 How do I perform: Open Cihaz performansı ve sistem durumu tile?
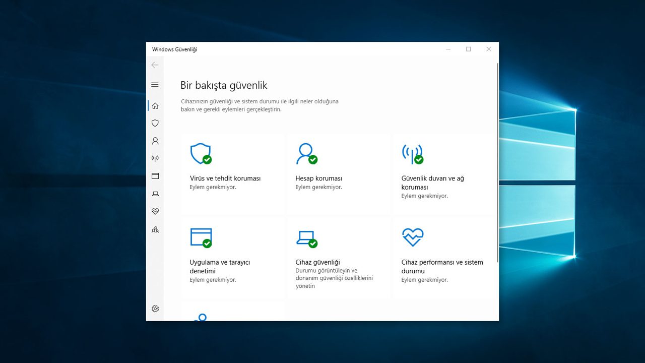[x=444, y=257]
